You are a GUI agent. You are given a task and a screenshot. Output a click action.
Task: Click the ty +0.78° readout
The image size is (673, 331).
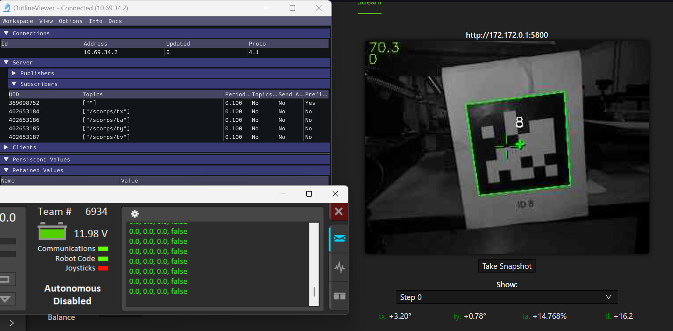pos(470,316)
